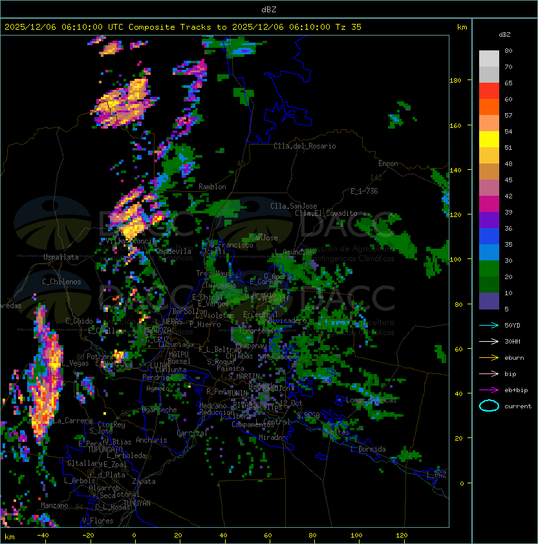Click the 'Uspallata' map label
The width and height of the screenshot is (538, 544).
61,257
